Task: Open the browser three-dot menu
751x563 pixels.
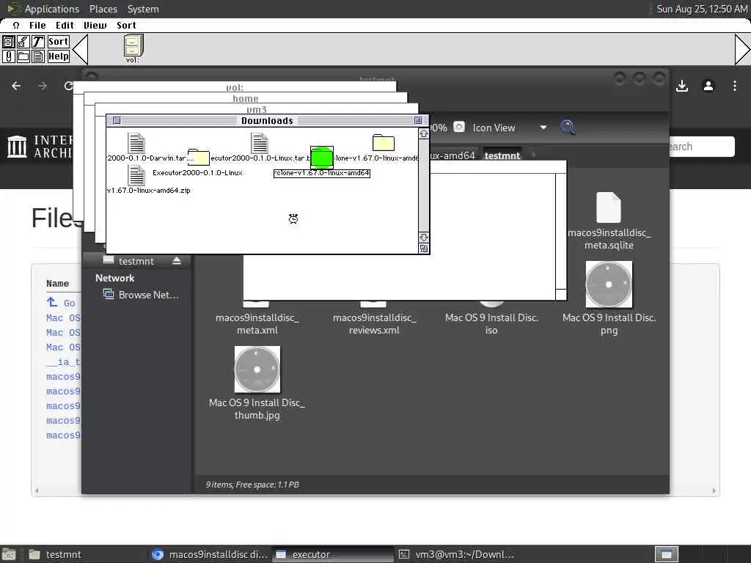Action: [735, 86]
